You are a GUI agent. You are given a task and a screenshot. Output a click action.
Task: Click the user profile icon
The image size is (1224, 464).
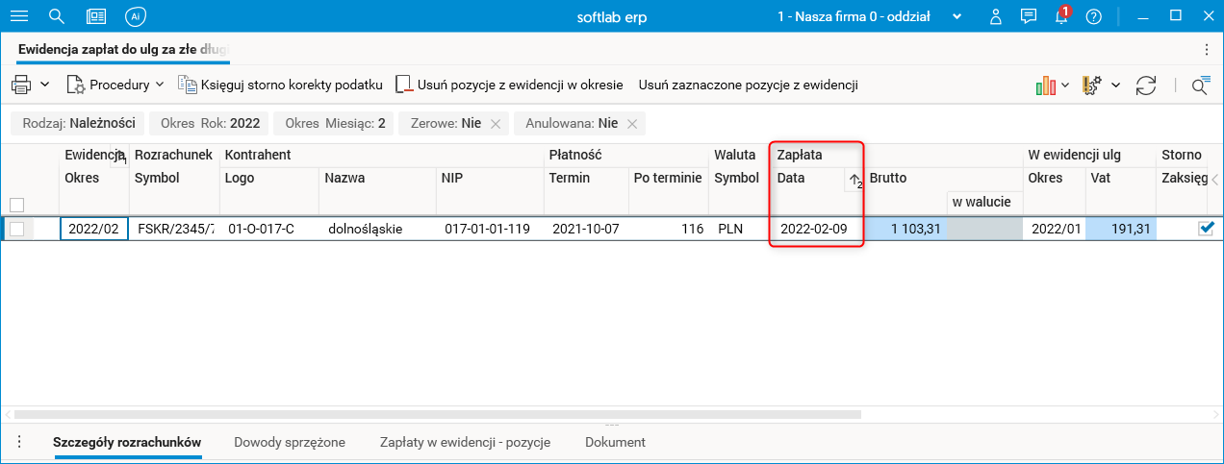pyautogui.click(x=996, y=16)
